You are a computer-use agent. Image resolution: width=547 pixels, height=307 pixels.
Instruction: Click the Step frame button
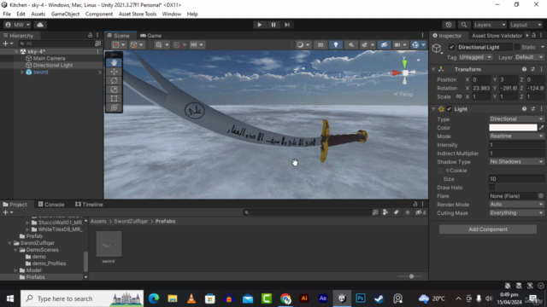[x=287, y=25]
